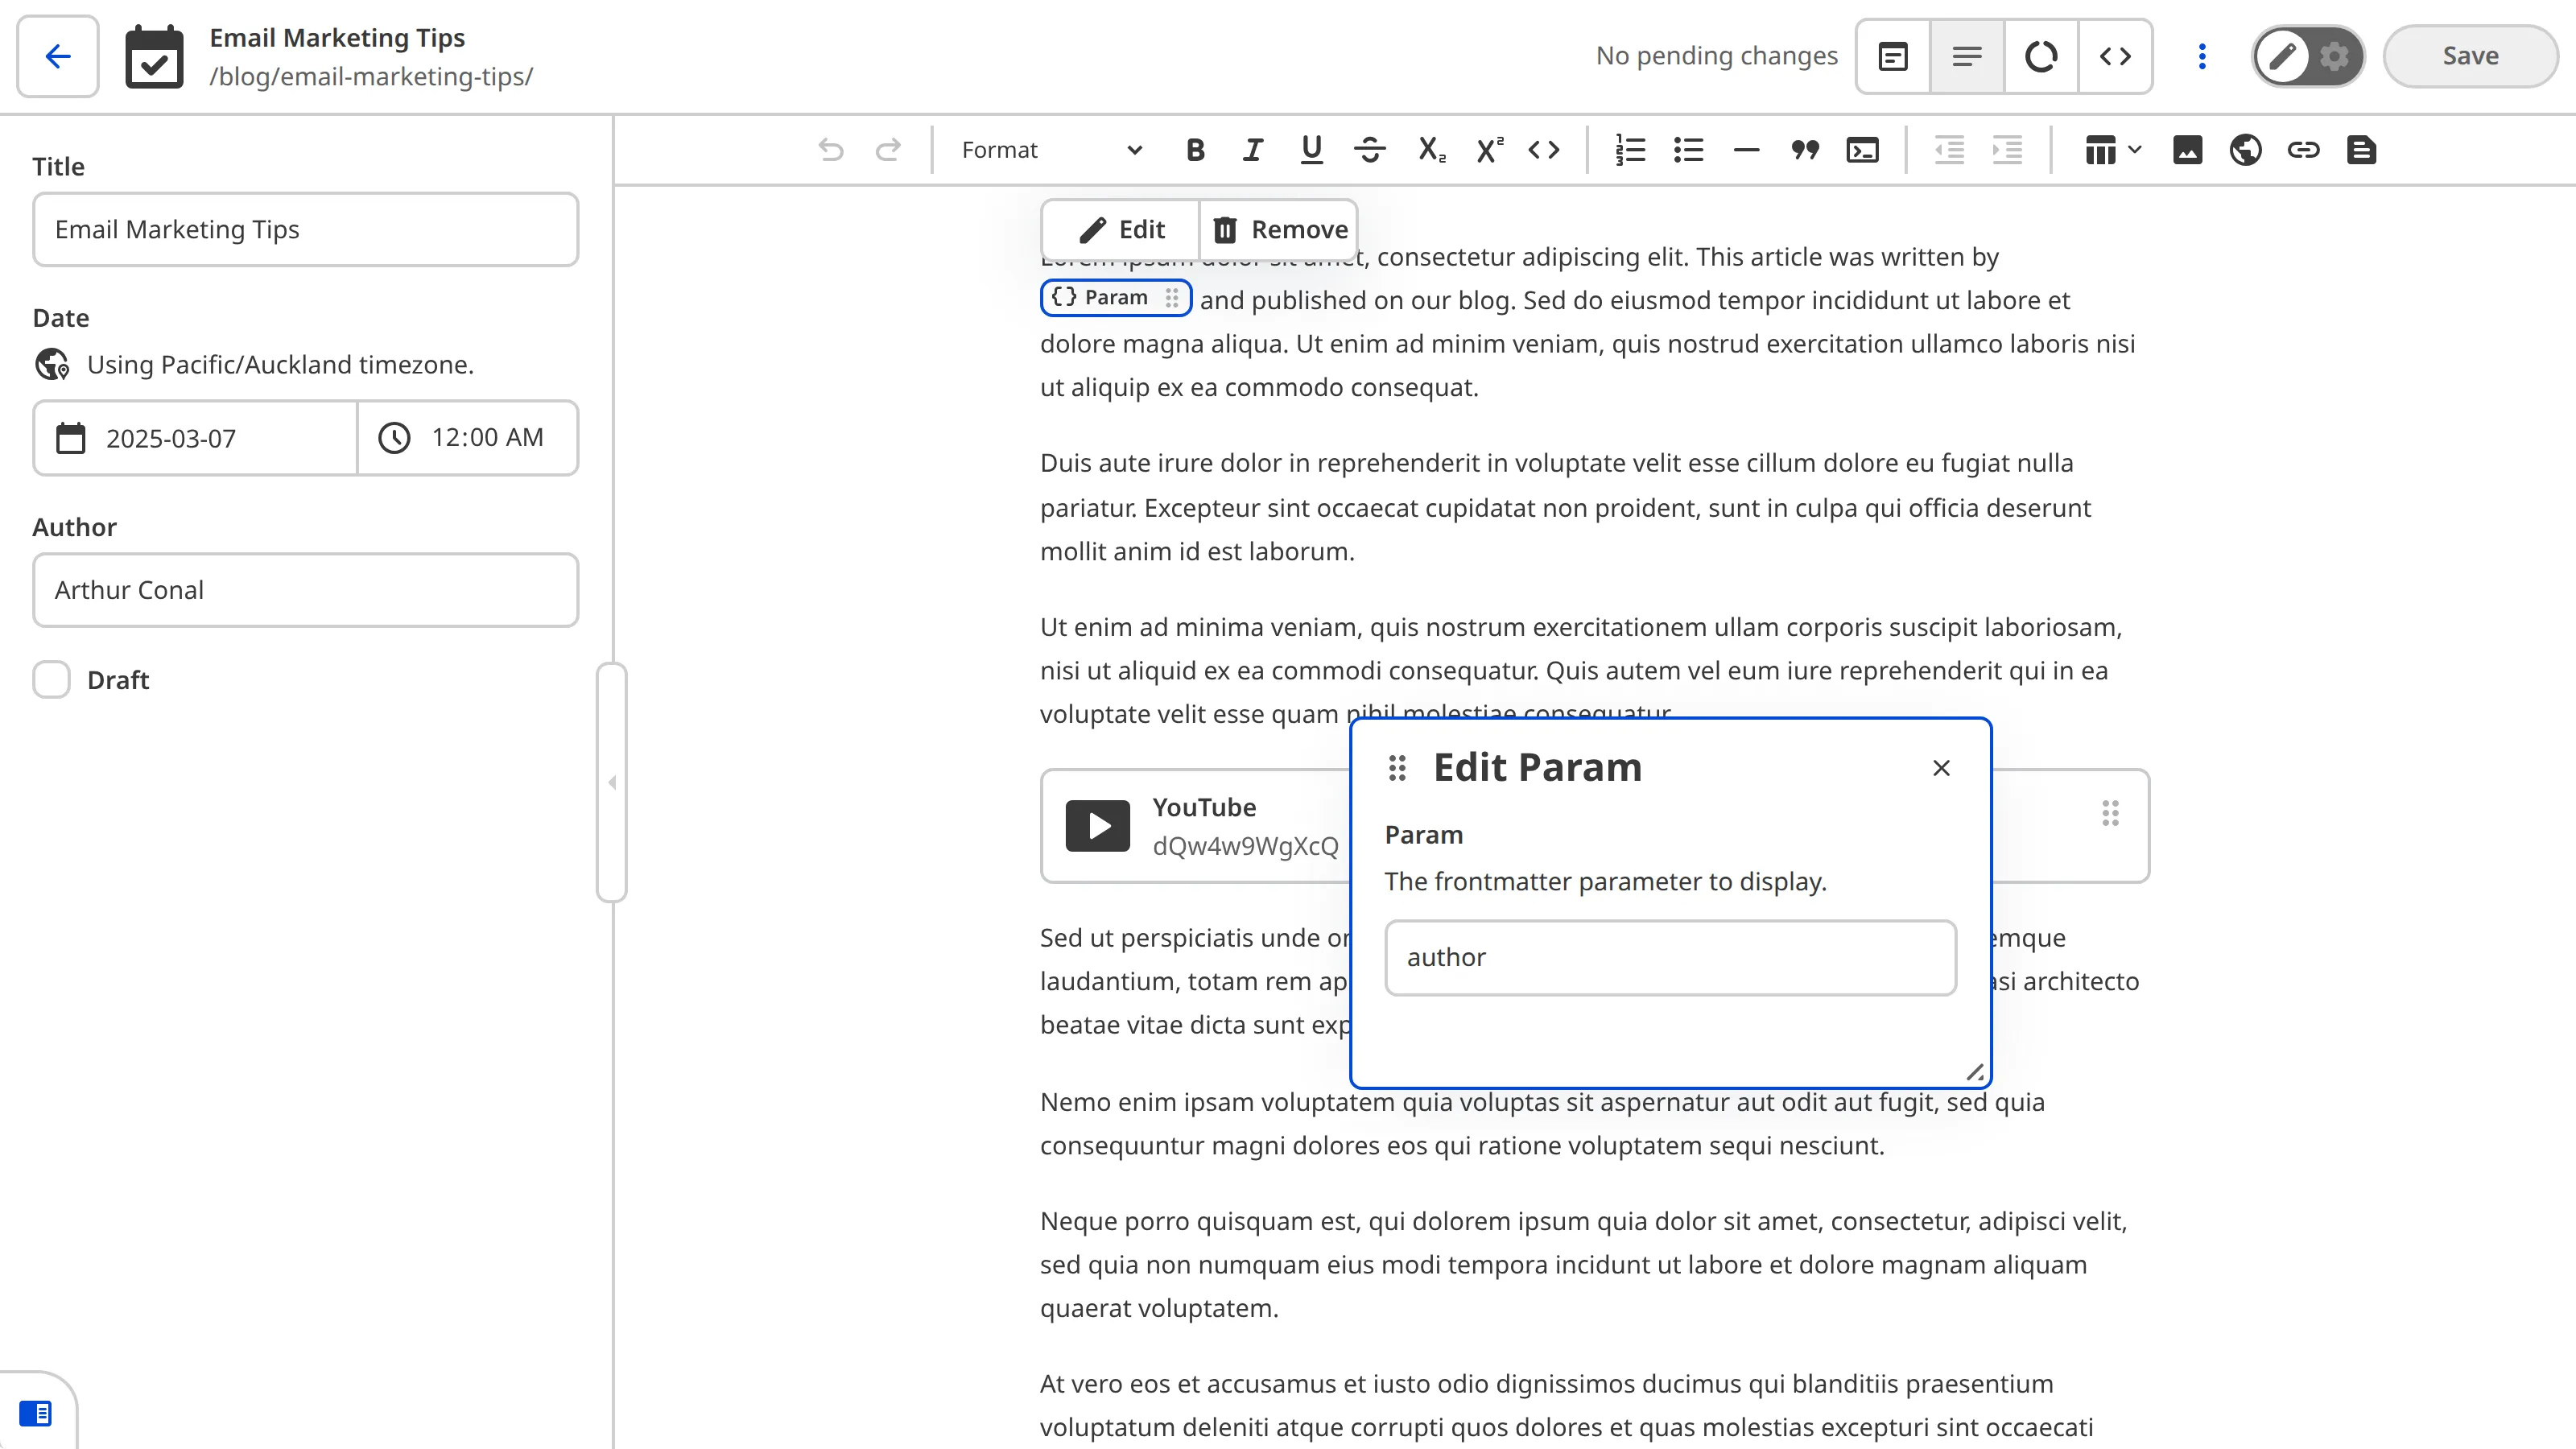2576x1449 pixels.
Task: Open the three-dot overflow menu
Action: click(2201, 56)
